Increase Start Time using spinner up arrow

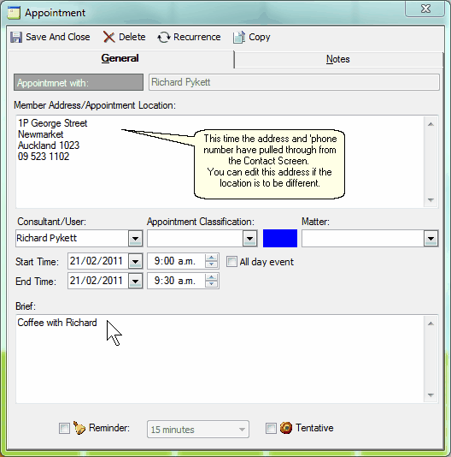point(211,258)
